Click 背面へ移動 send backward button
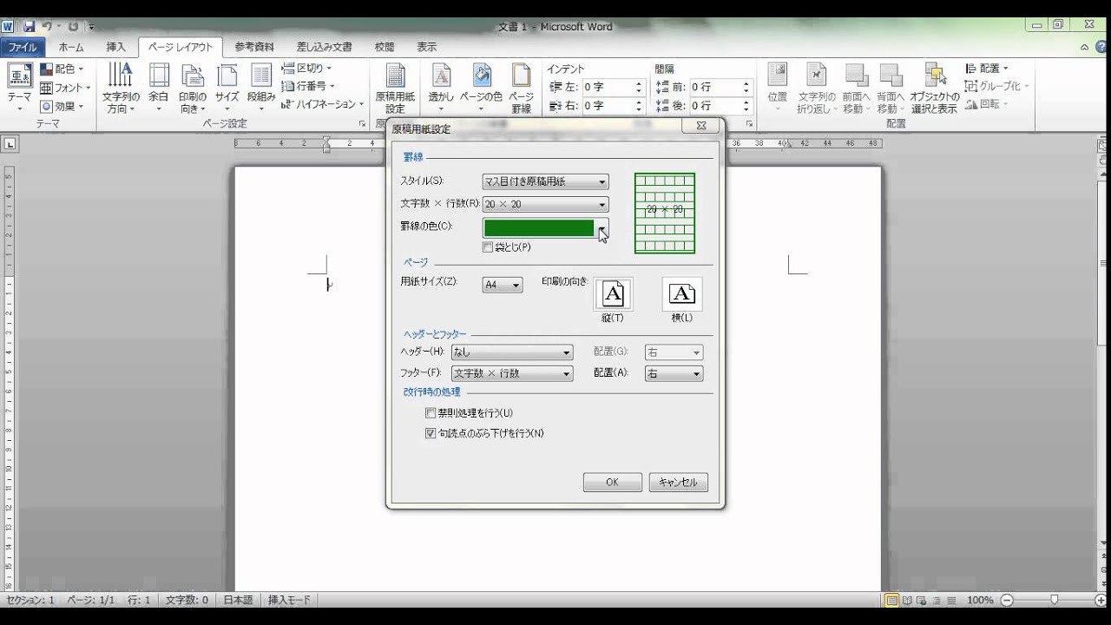 click(x=891, y=88)
